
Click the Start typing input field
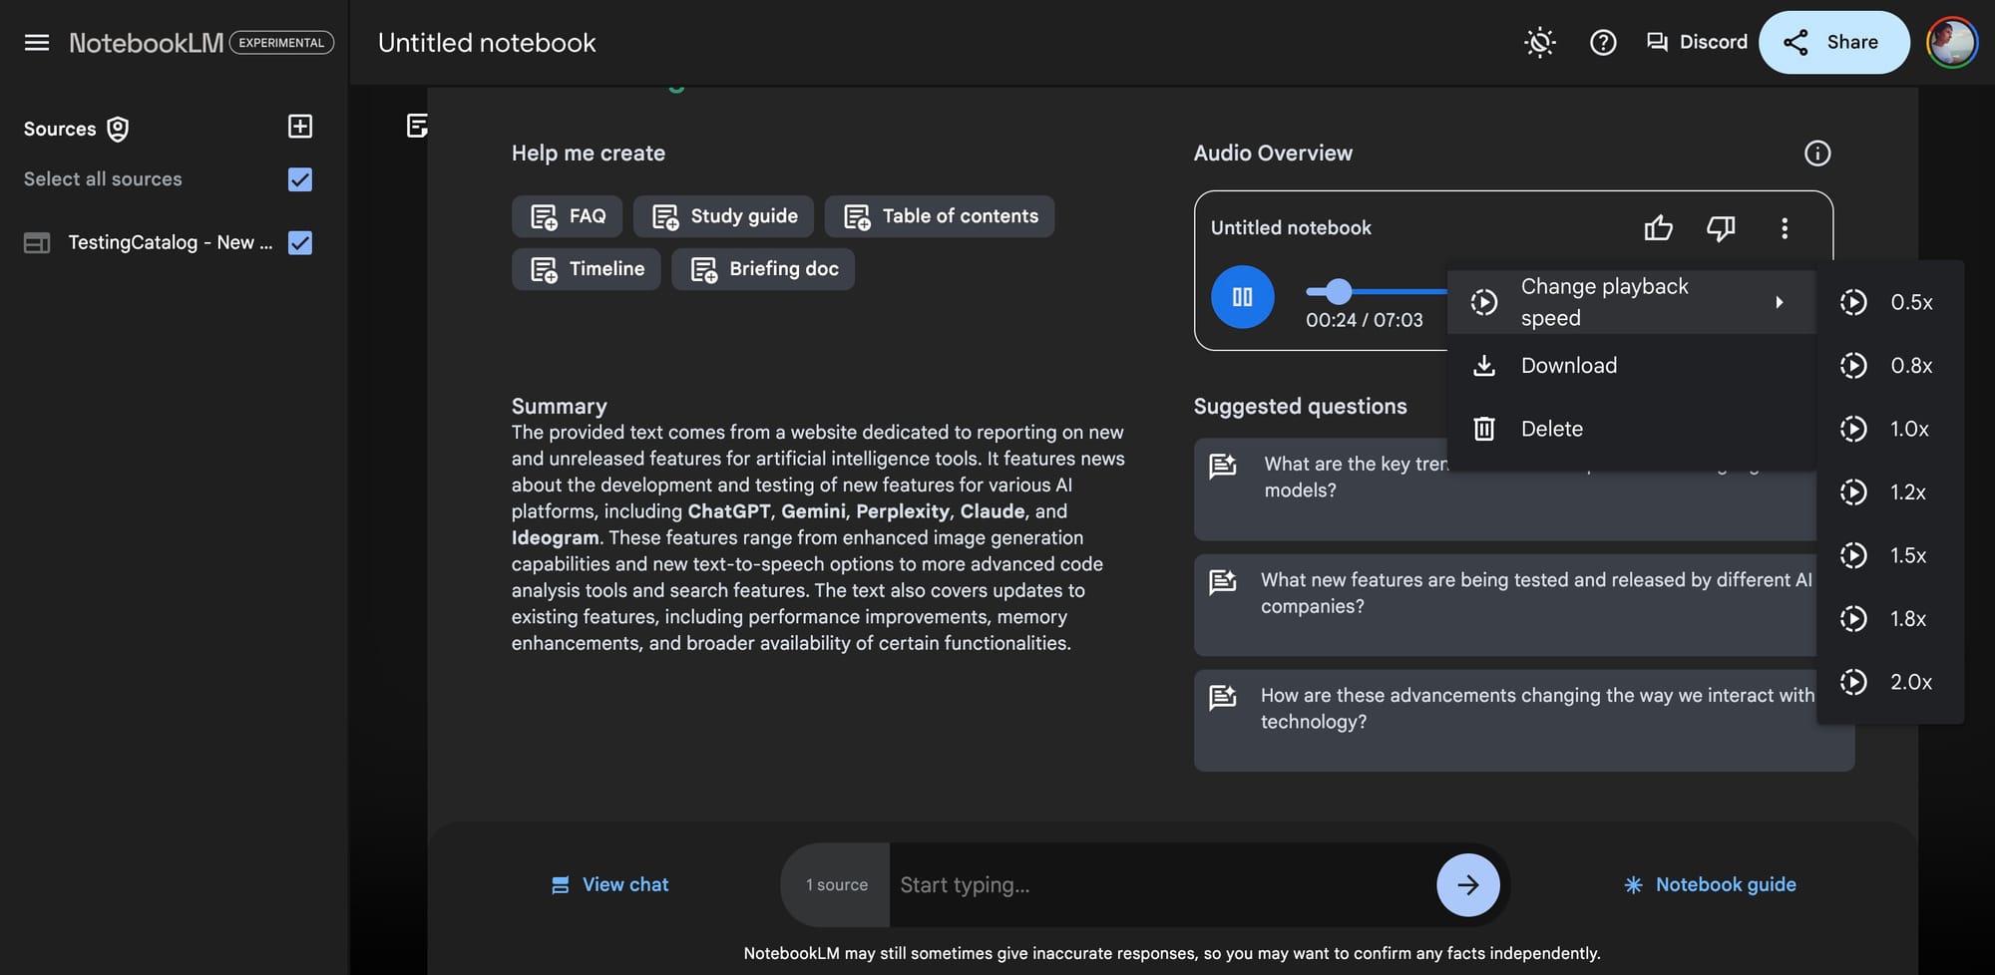1162,885
